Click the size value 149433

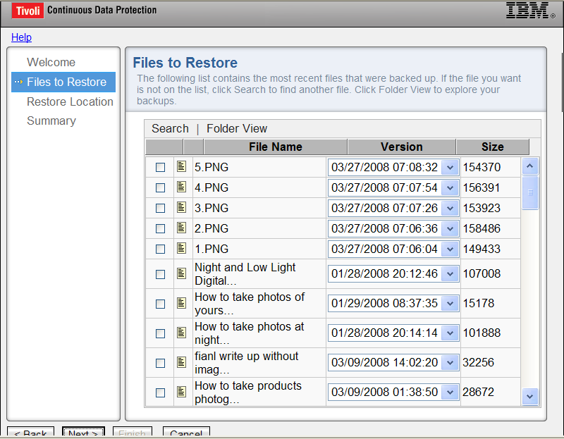click(x=482, y=249)
